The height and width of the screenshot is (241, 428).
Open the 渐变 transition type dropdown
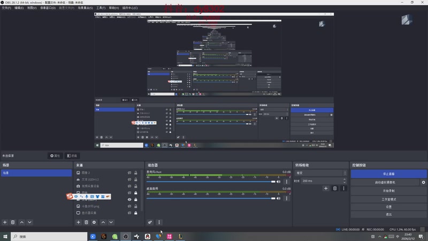click(x=320, y=173)
